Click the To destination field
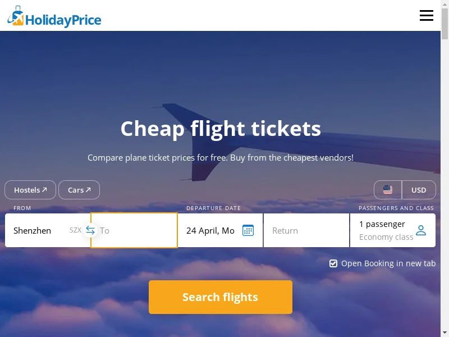The height and width of the screenshot is (337, 449). (x=135, y=230)
